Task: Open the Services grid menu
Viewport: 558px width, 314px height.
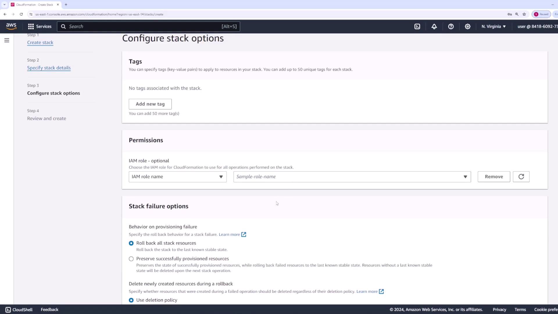Action: (40, 26)
